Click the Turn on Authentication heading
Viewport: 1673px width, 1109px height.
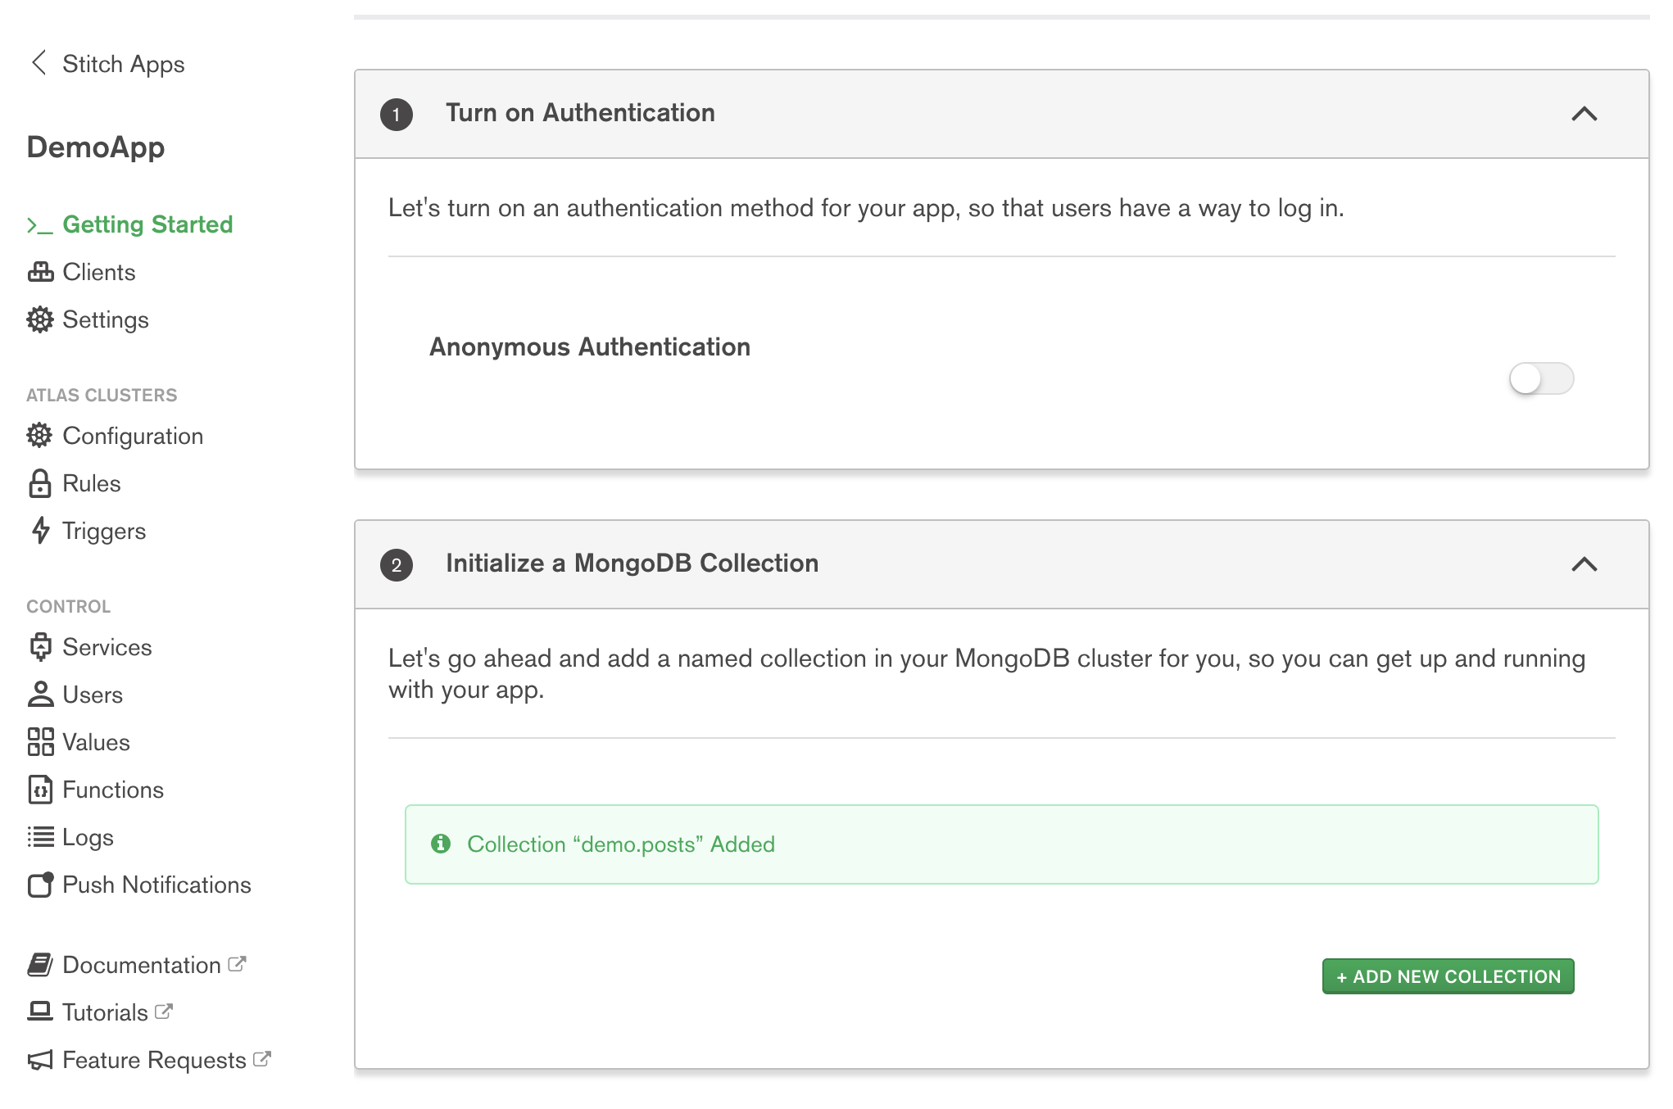coord(580,113)
